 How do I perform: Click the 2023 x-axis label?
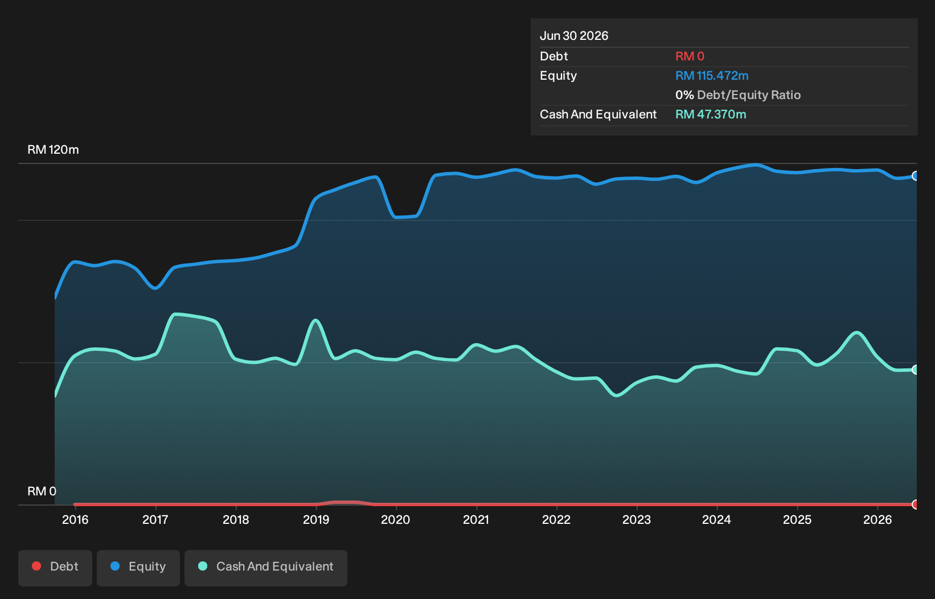click(637, 519)
